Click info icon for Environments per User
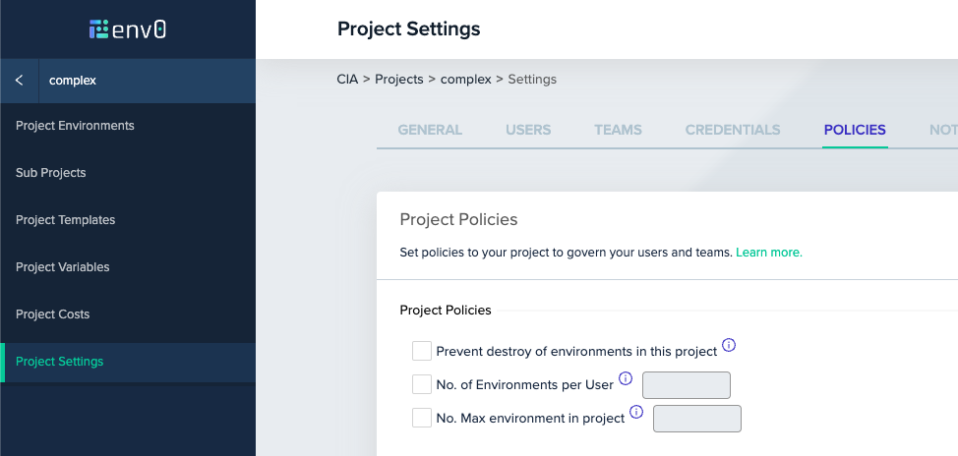 (626, 378)
